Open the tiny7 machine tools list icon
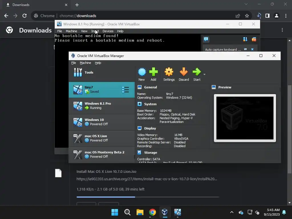Viewport: 292px width, 219px height. [x=125, y=90]
